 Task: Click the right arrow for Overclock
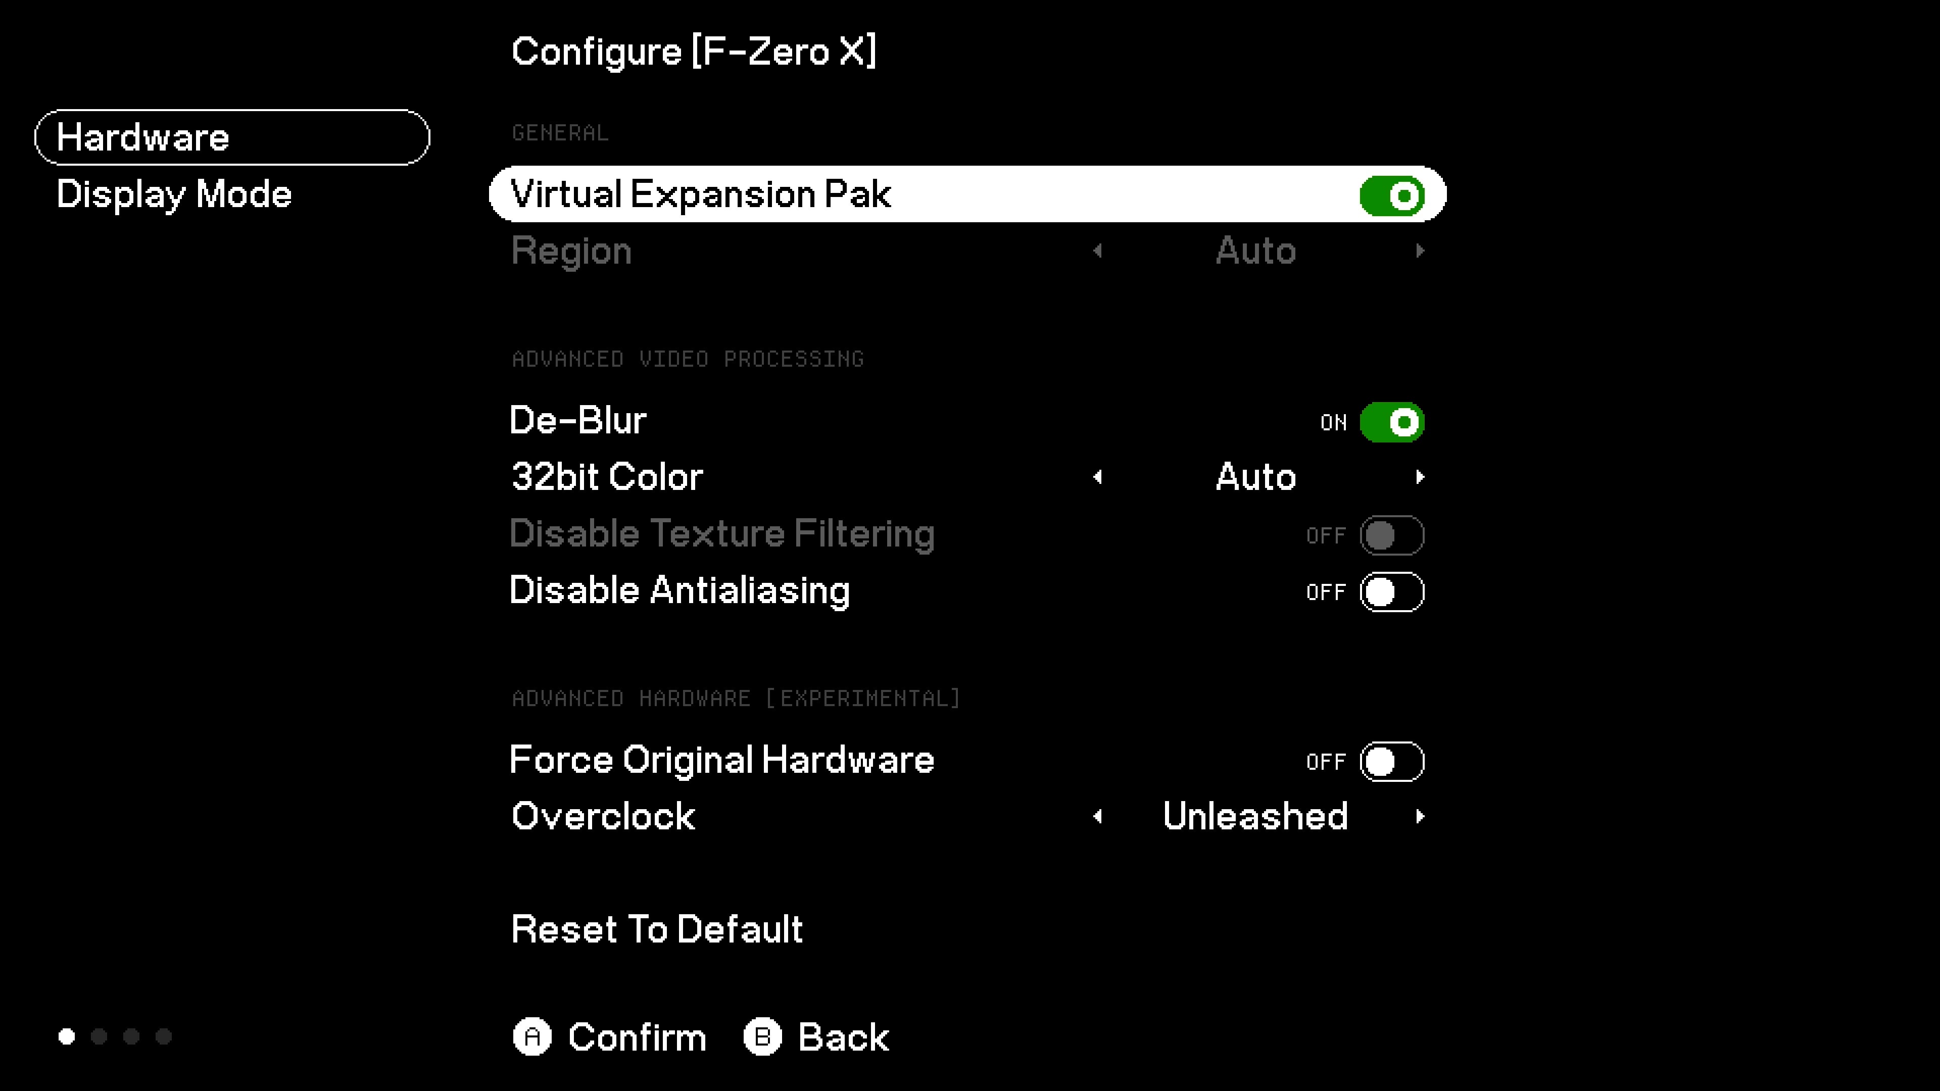1420,817
